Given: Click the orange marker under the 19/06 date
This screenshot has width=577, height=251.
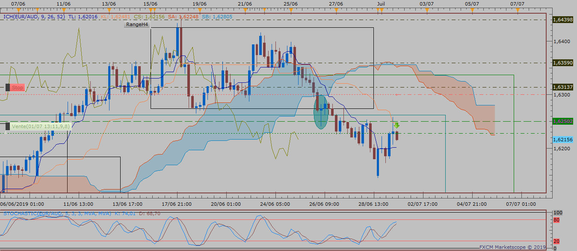Looking at the screenshot, I should (200, 9).
